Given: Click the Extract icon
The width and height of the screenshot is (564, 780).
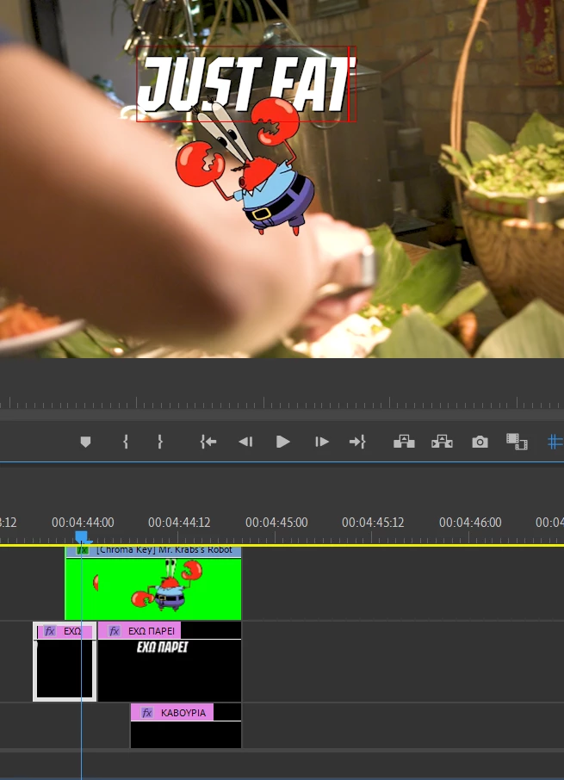Looking at the screenshot, I should (x=442, y=442).
